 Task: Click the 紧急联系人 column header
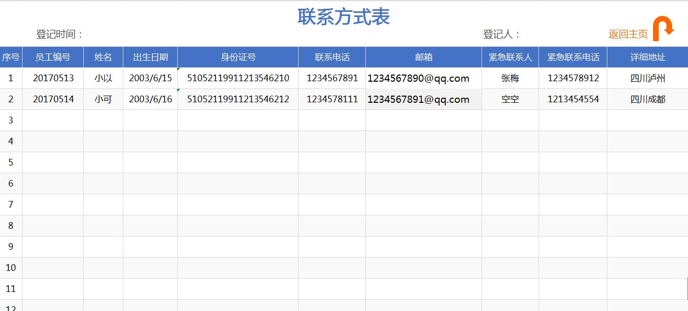tap(510, 57)
